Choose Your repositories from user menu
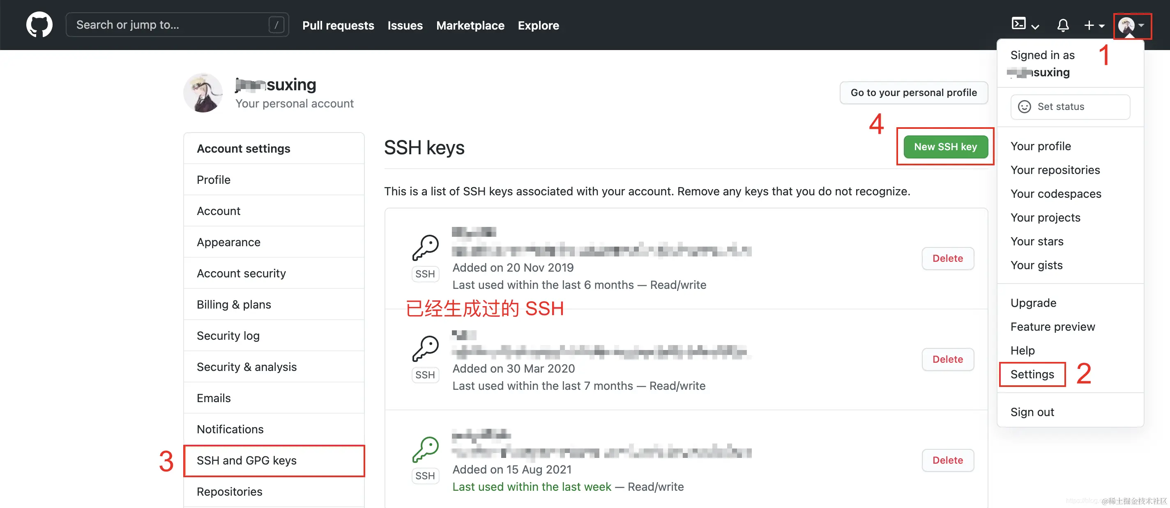The width and height of the screenshot is (1170, 508). point(1055,170)
